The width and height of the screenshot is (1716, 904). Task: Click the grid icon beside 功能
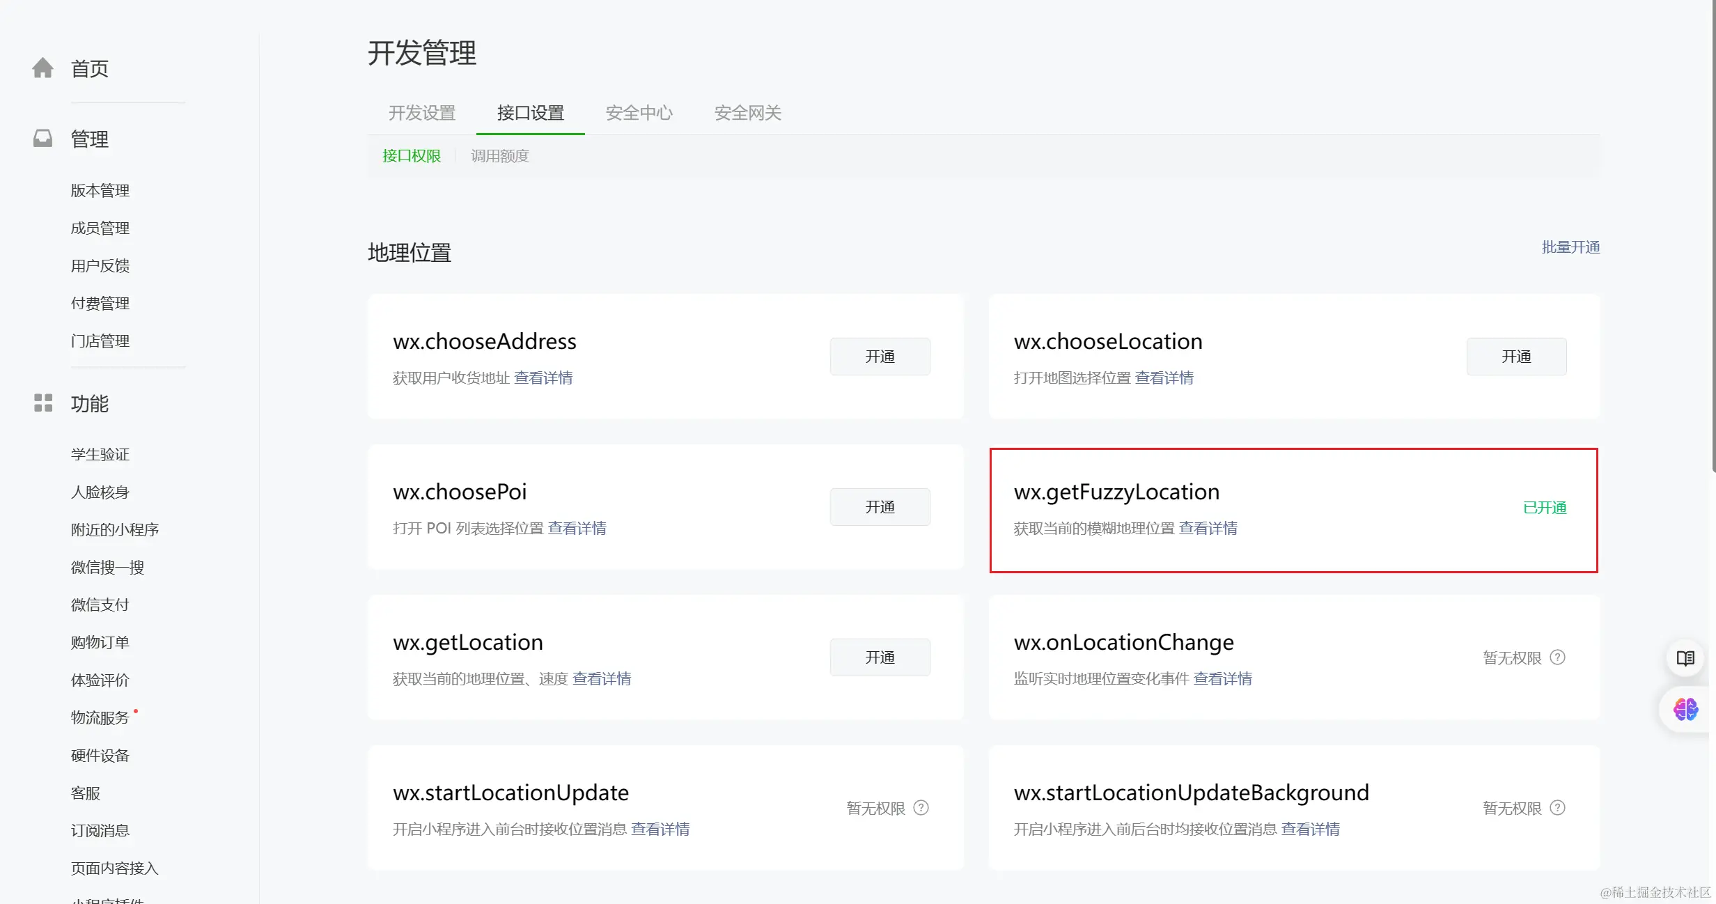point(43,403)
